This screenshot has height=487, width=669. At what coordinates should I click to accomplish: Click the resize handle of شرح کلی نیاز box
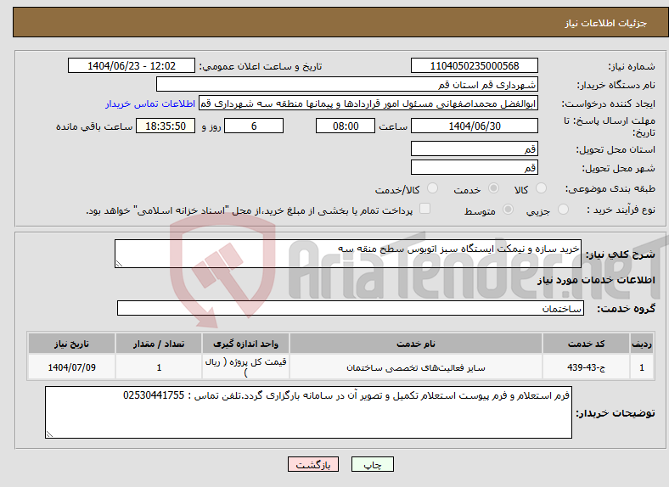click(119, 264)
